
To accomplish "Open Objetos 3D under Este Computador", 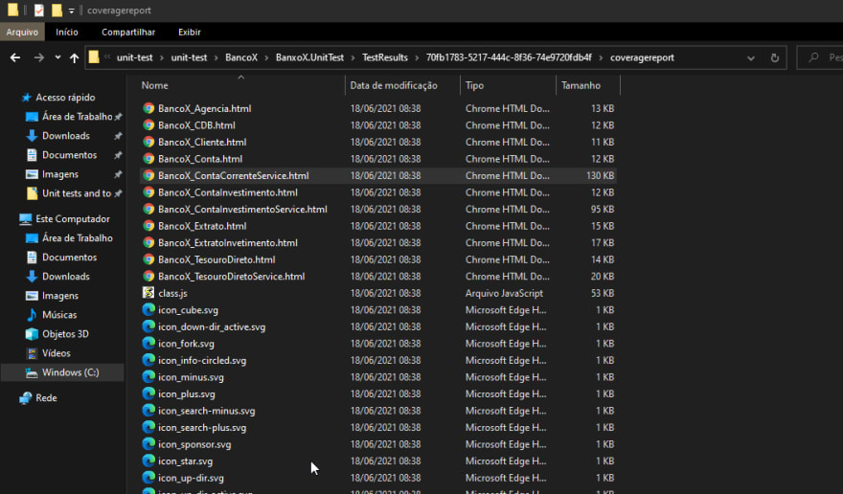I will click(x=65, y=334).
